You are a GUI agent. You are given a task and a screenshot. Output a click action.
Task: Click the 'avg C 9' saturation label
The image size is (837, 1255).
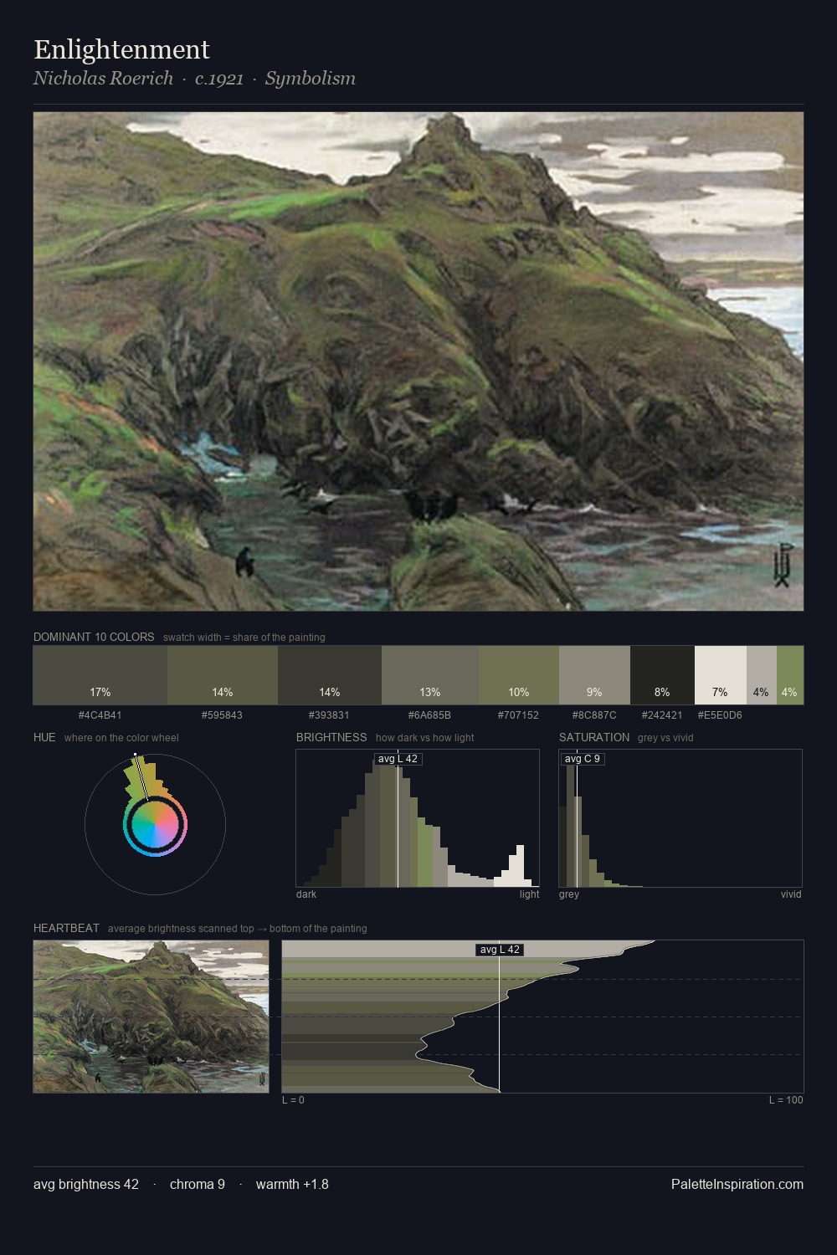(x=583, y=759)
